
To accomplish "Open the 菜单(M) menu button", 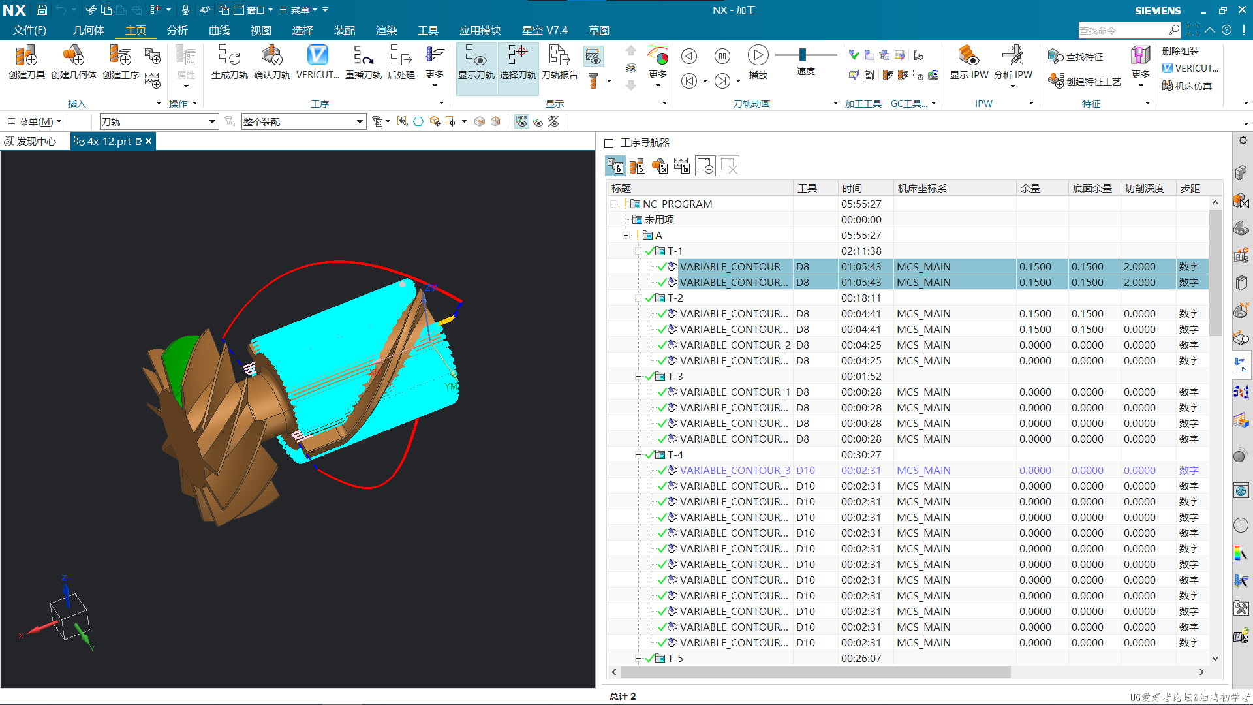I will pyautogui.click(x=35, y=122).
